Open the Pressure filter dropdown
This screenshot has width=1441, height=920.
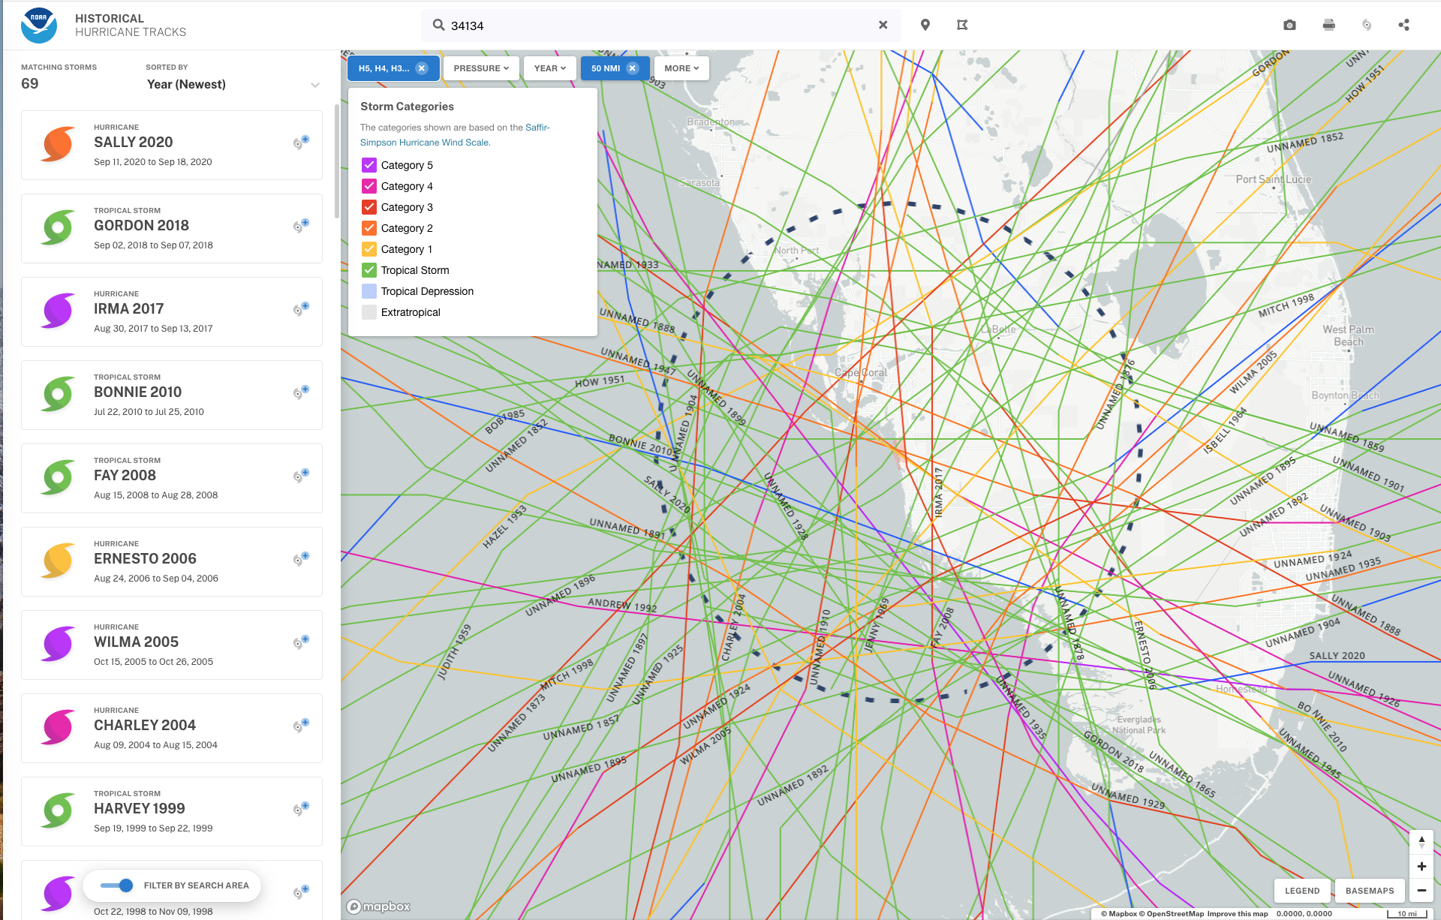coord(481,68)
